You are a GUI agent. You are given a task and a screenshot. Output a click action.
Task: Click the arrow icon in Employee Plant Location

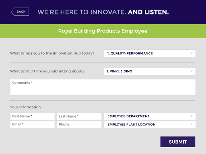click(192, 124)
